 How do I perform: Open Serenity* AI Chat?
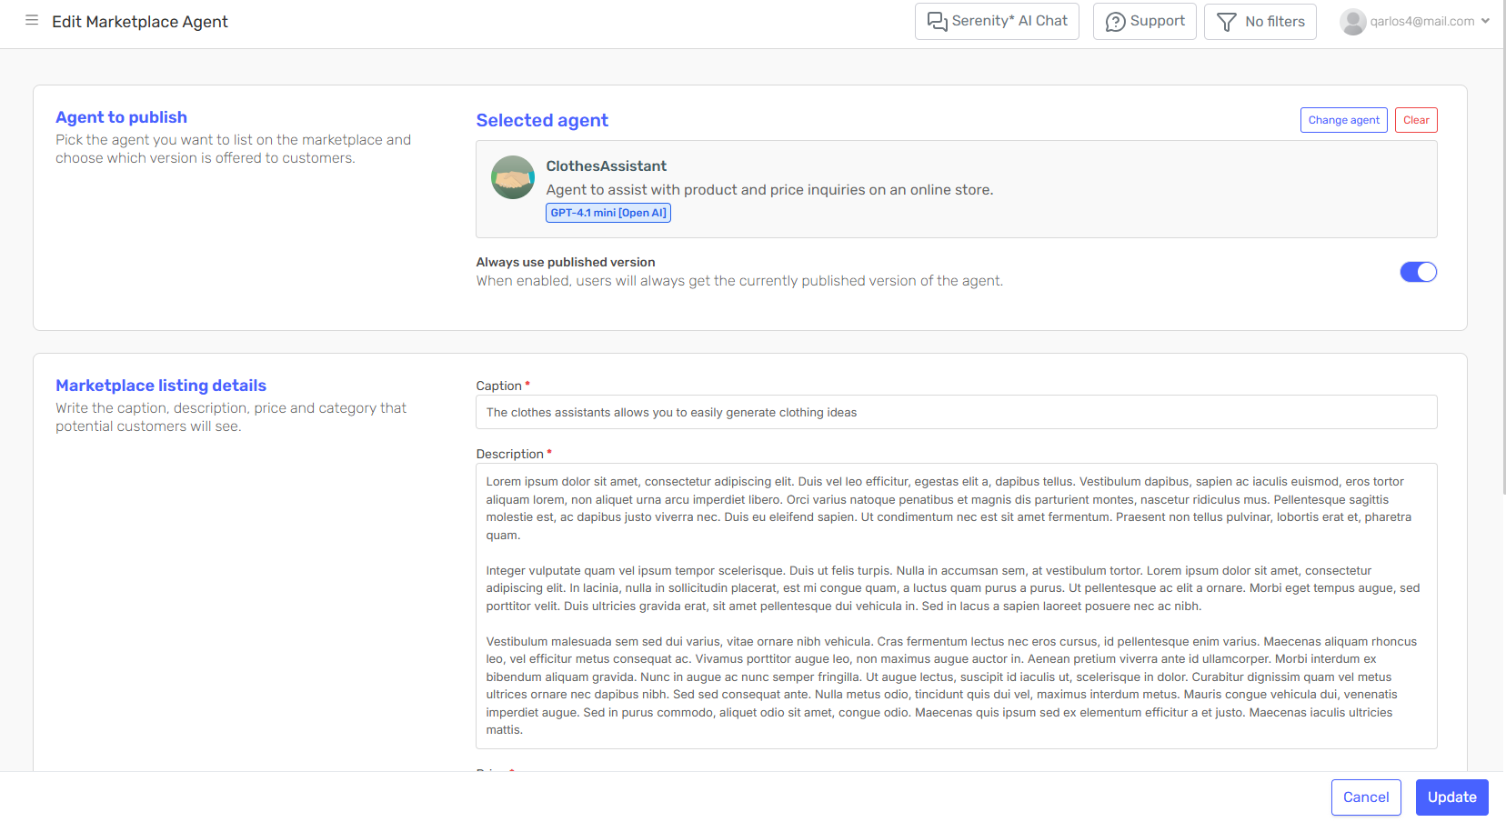click(997, 21)
